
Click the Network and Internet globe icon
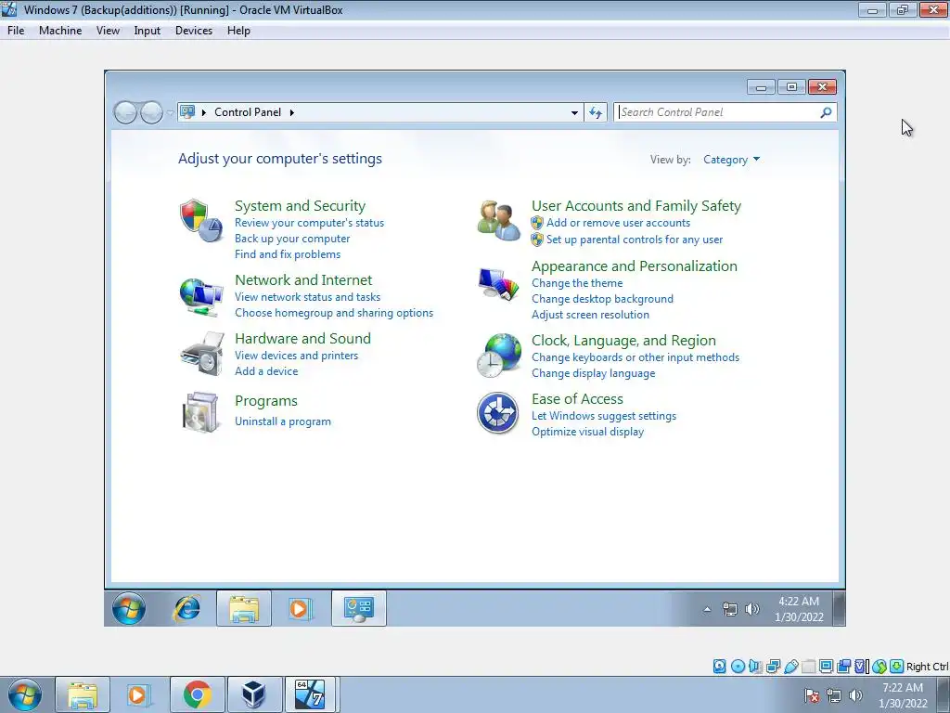click(x=201, y=296)
